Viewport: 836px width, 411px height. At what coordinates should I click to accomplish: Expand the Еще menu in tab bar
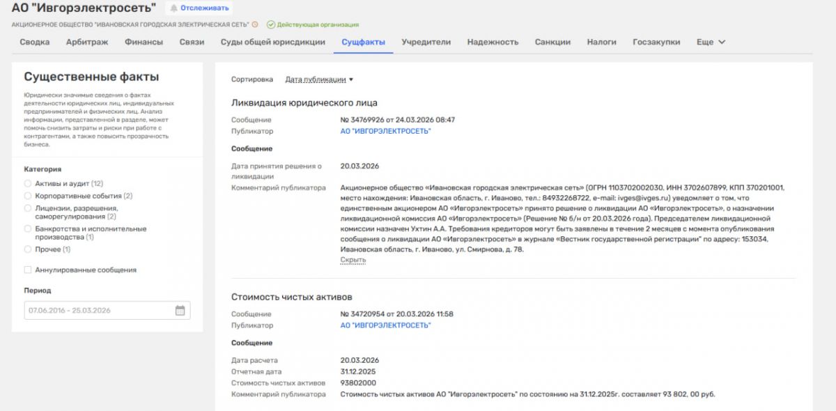coord(711,42)
